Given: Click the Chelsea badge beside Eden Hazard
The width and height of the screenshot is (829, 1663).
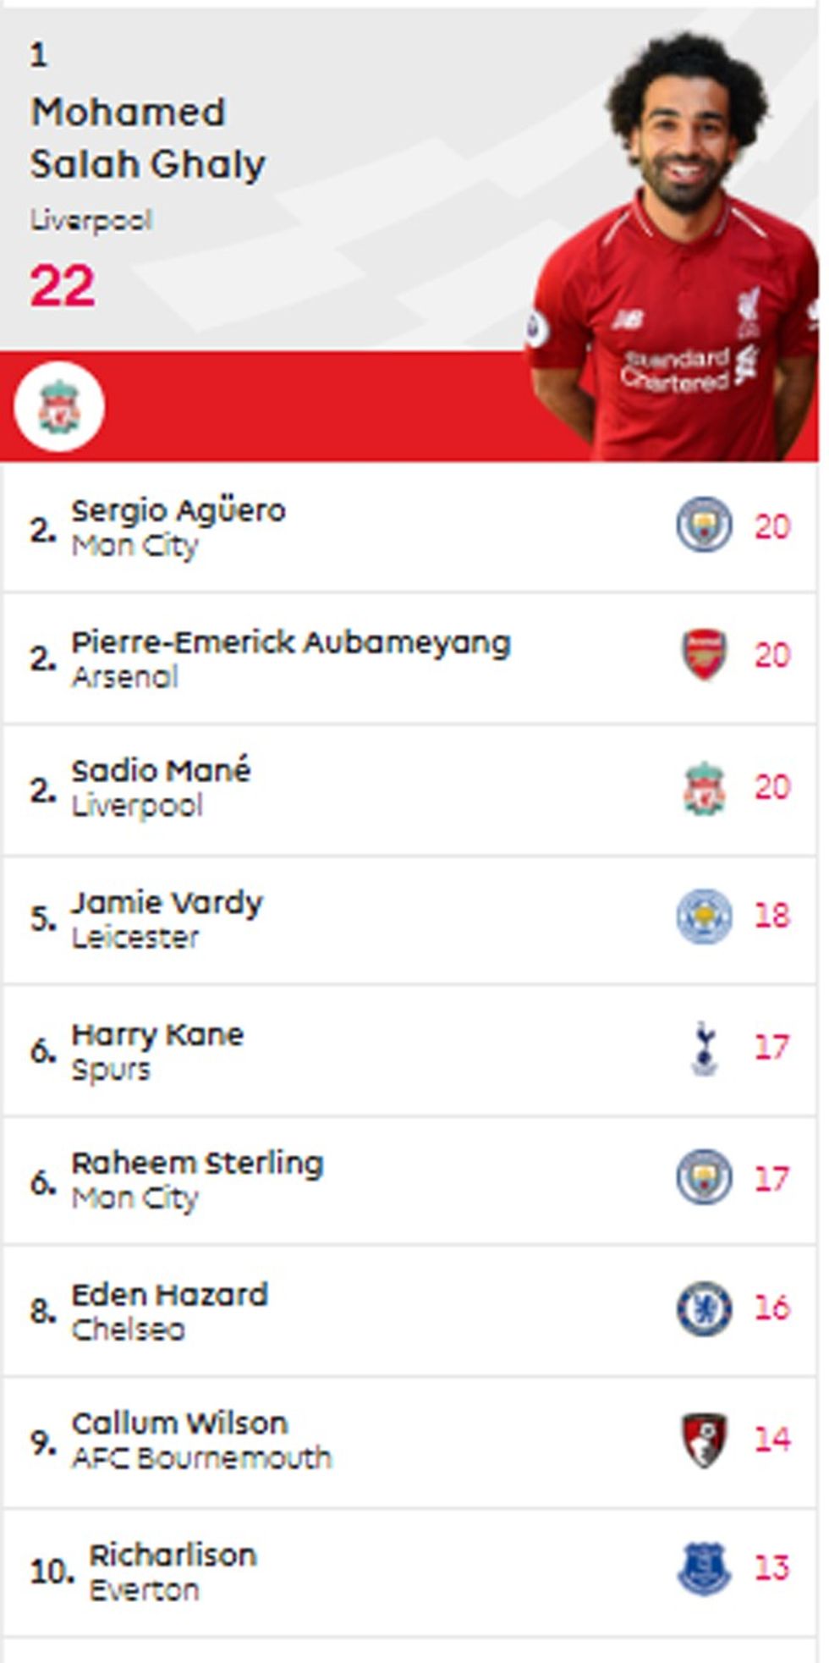Looking at the screenshot, I should point(704,1308).
